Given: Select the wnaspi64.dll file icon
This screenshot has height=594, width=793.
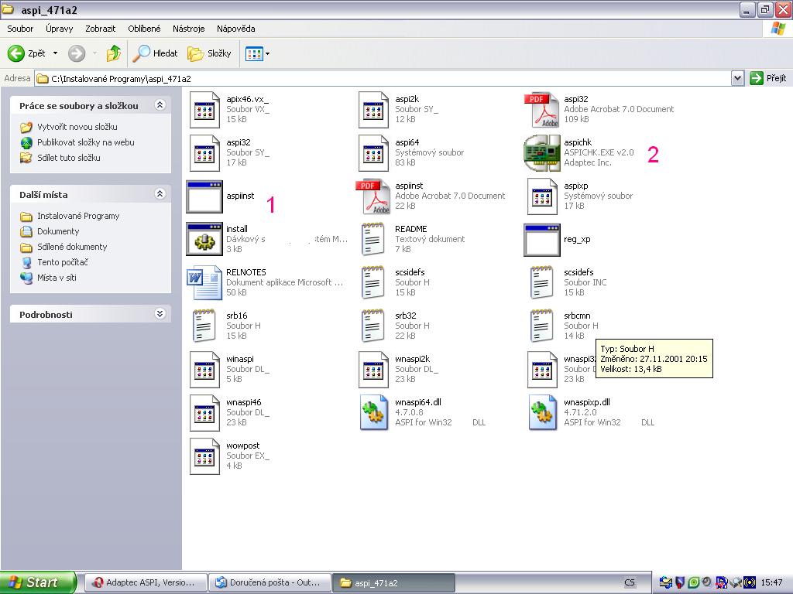Looking at the screenshot, I should tap(373, 413).
